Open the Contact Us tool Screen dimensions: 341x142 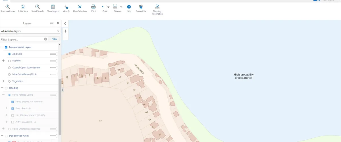click(141, 8)
